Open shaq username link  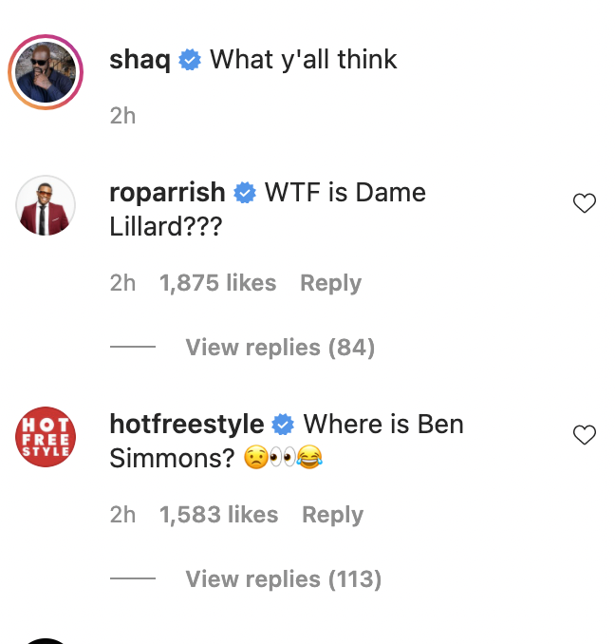[x=140, y=60]
